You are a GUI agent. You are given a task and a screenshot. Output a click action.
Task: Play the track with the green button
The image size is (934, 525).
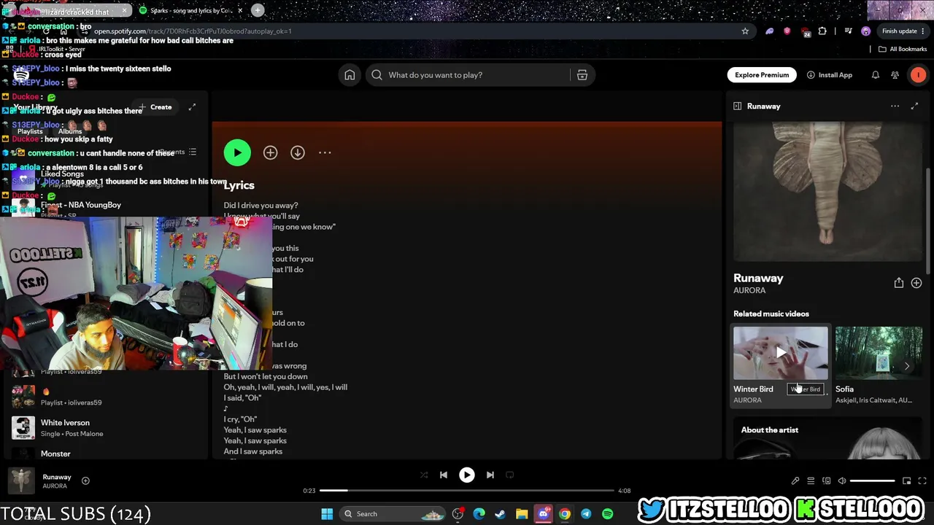point(237,152)
